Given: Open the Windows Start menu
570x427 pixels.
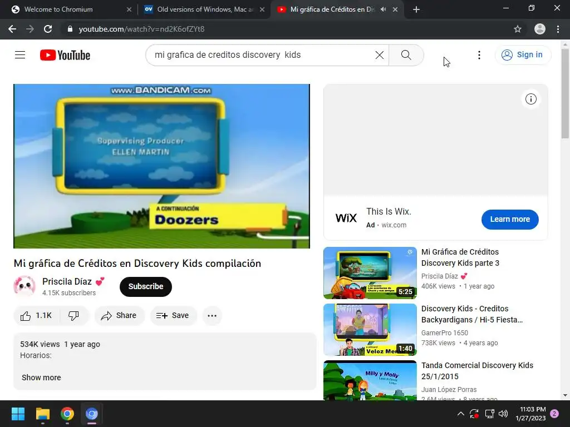Looking at the screenshot, I should [18, 414].
